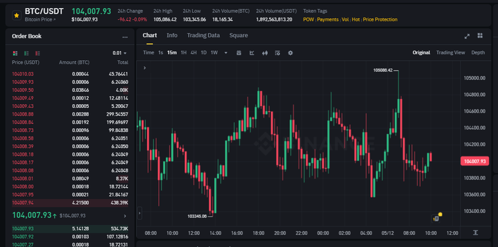Open multi-chart grid layout icon
The height and width of the screenshot is (247, 498).
click(480, 36)
